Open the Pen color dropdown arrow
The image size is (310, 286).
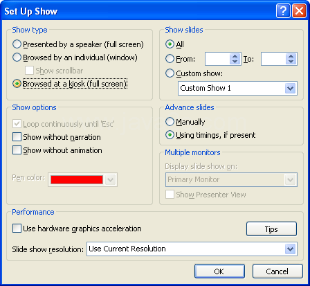(x=111, y=179)
